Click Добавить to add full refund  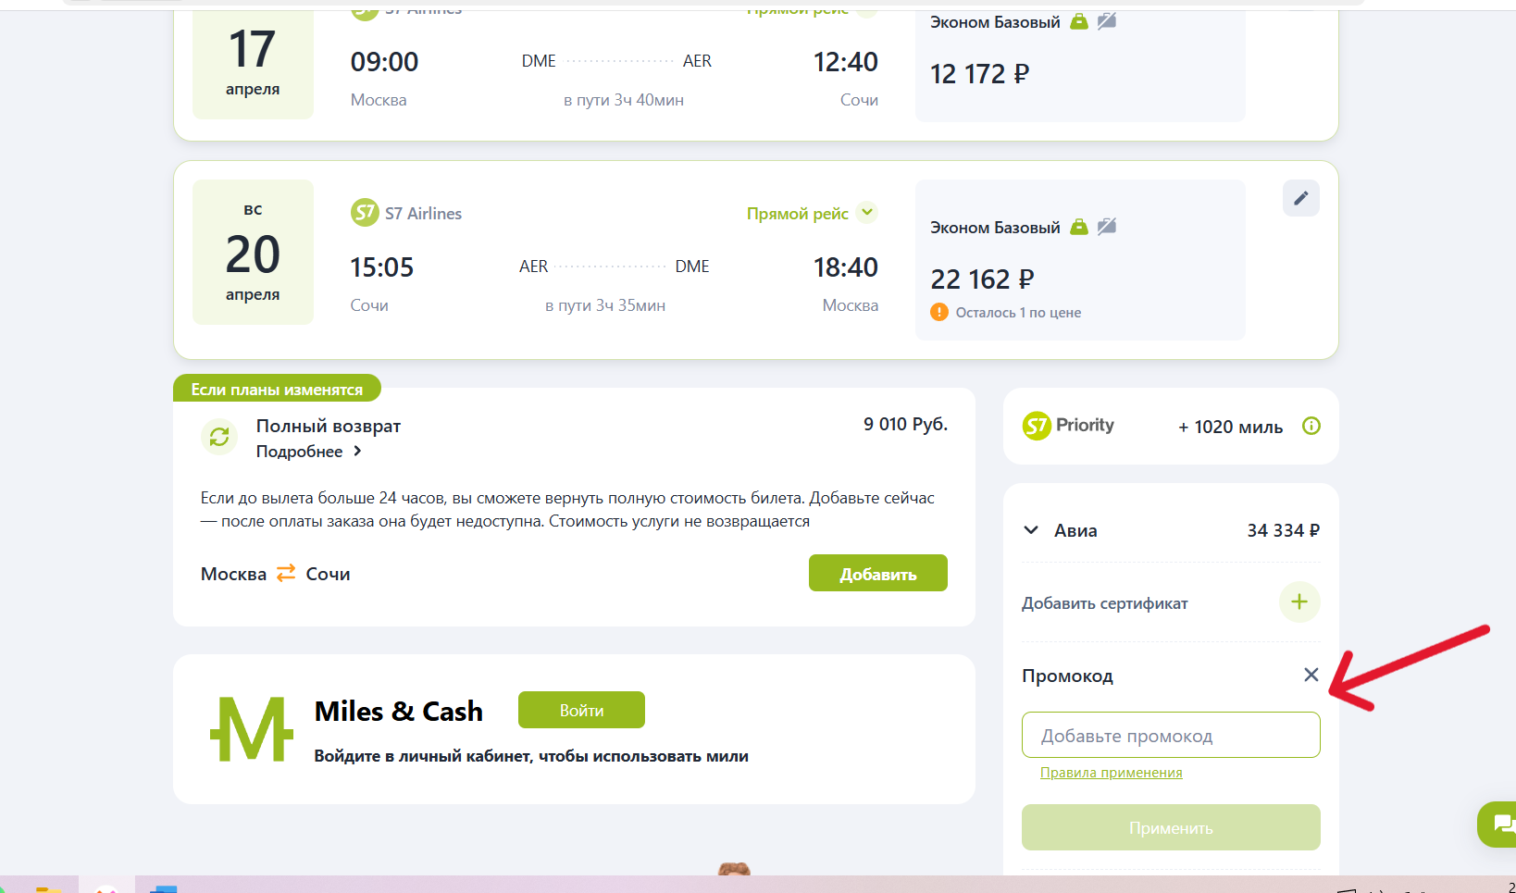click(x=878, y=574)
